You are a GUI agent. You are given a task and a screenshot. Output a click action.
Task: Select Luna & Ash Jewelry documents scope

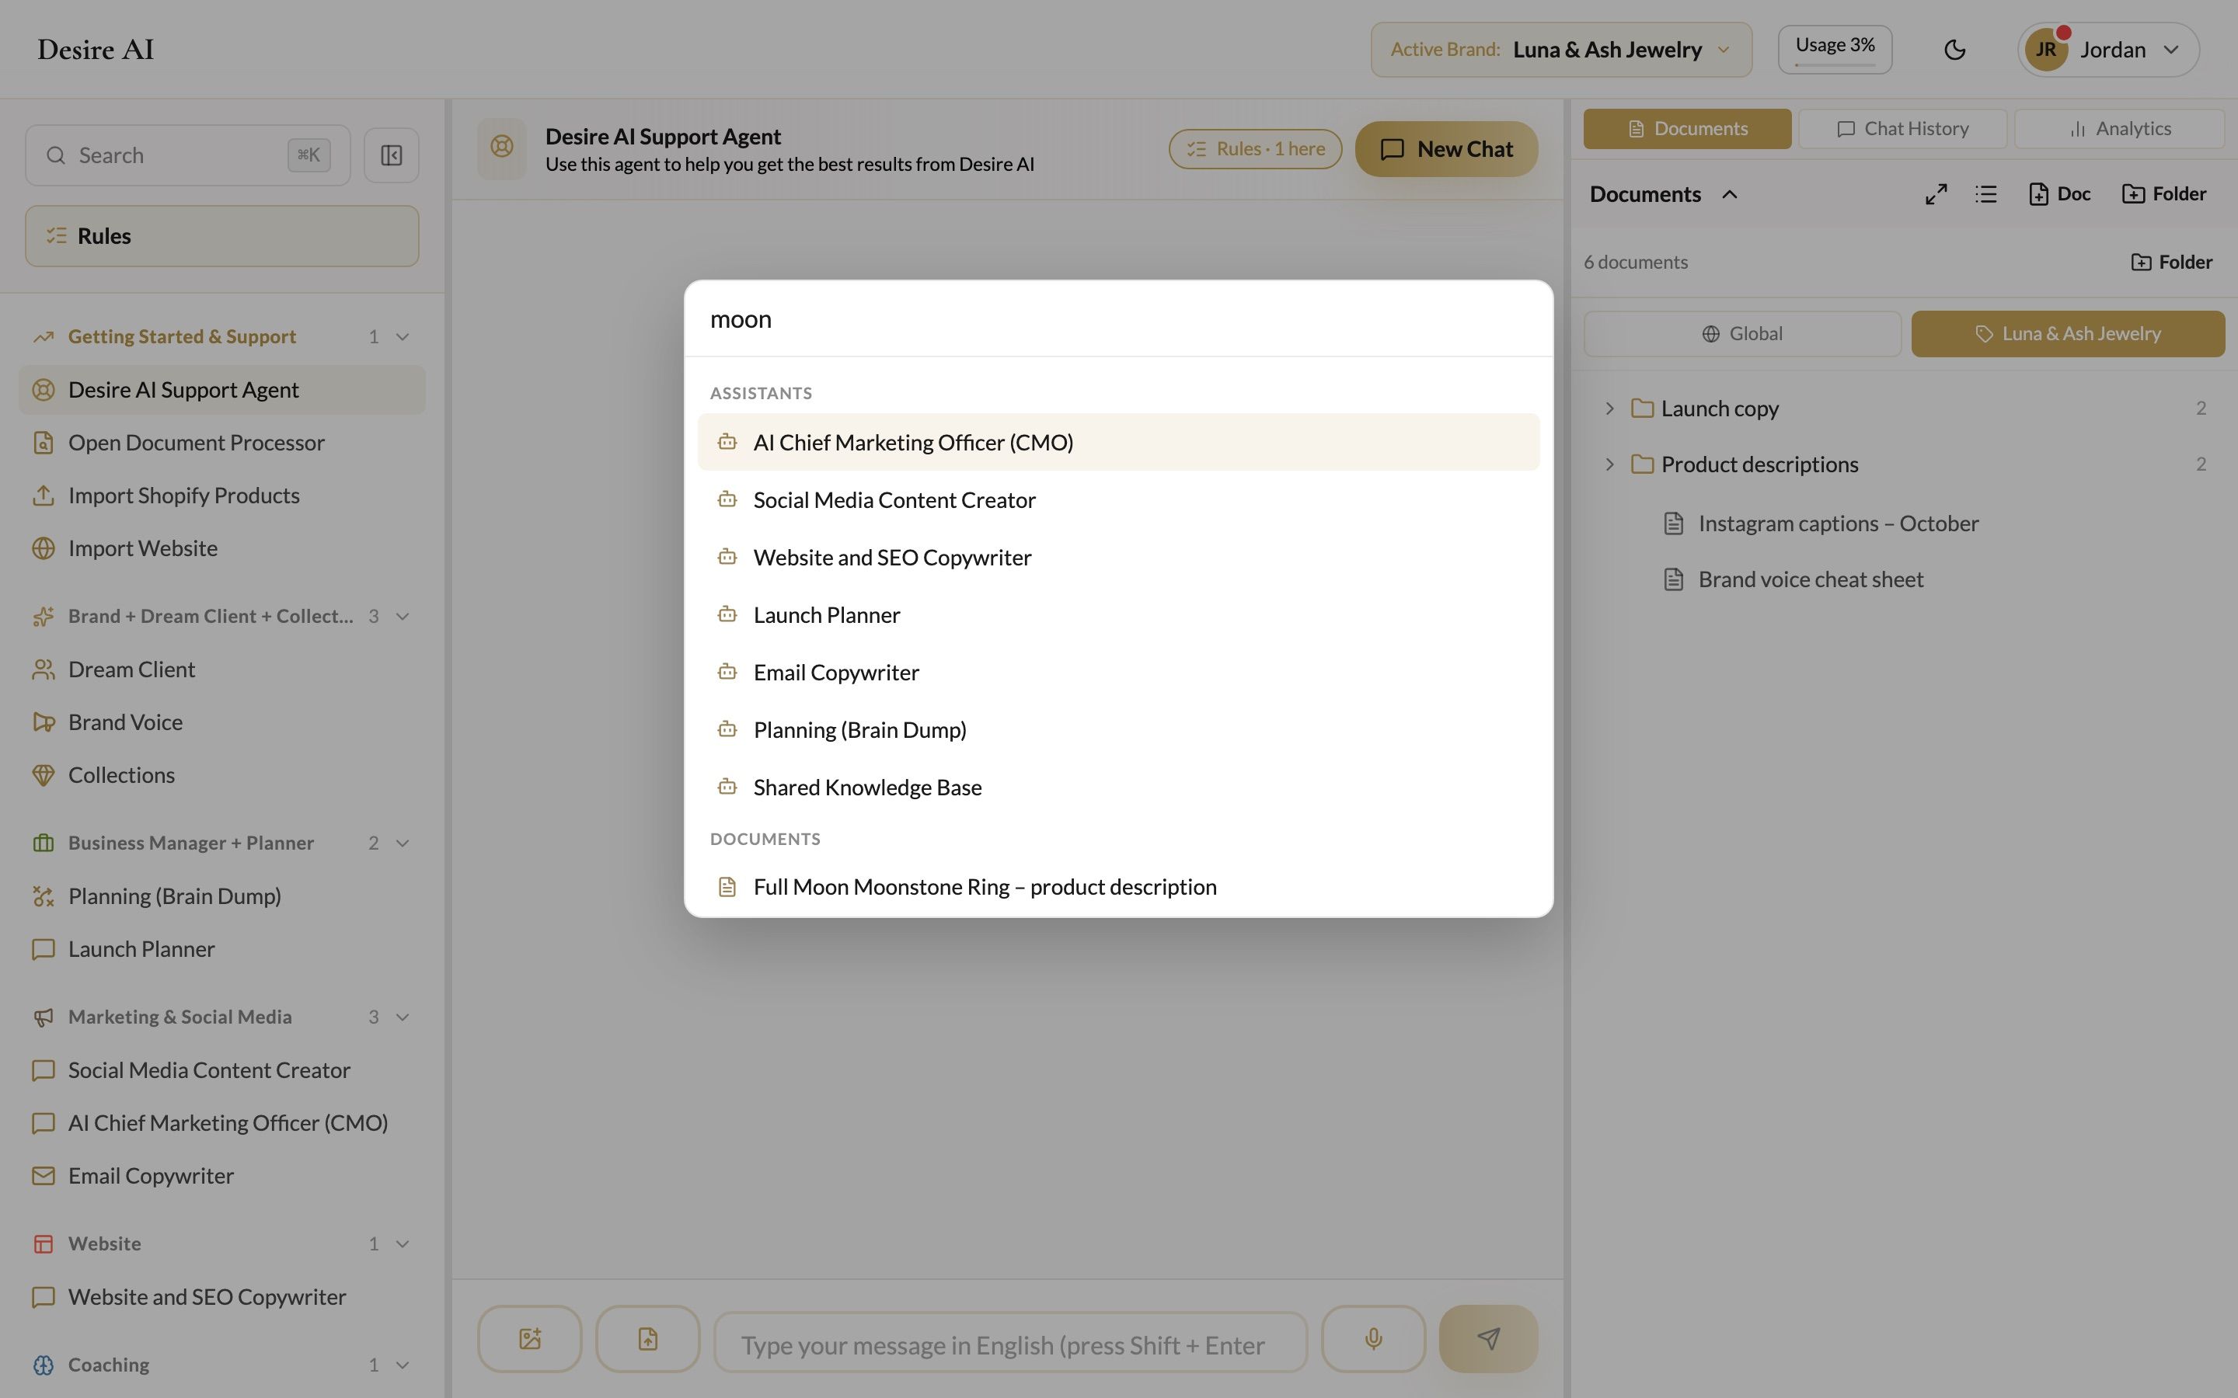[2068, 334]
